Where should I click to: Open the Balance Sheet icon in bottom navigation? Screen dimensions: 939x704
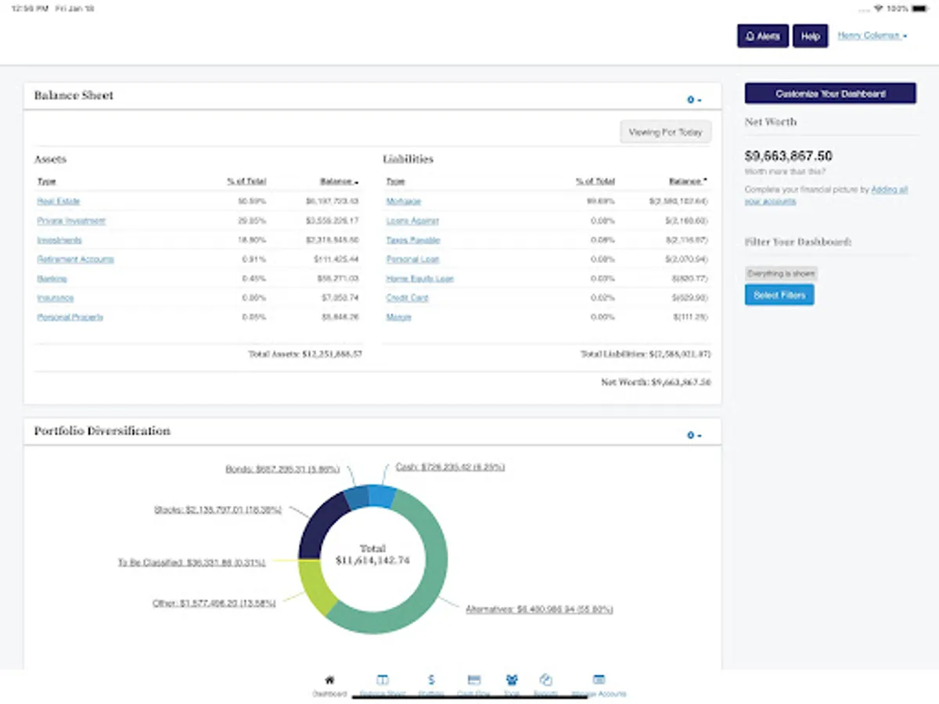pos(381,679)
